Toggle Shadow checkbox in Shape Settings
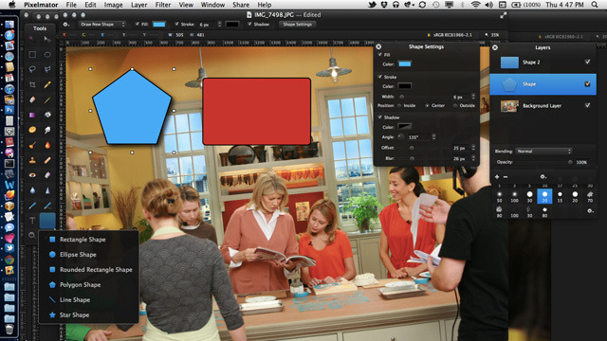 (x=379, y=117)
